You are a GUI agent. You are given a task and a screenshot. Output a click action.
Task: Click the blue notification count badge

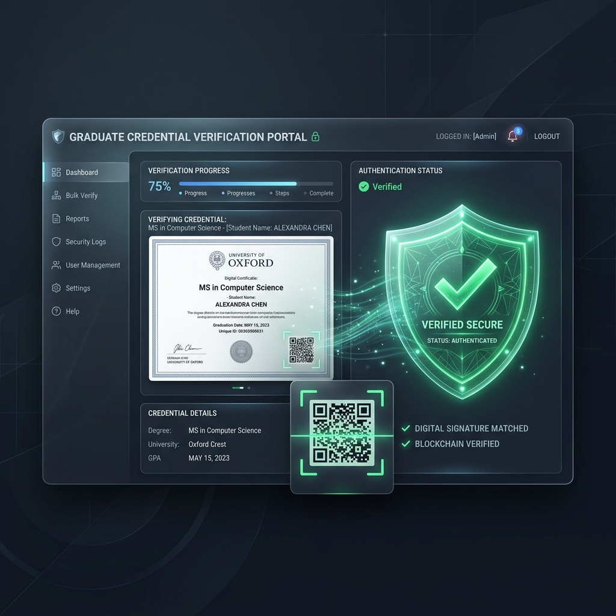(518, 131)
